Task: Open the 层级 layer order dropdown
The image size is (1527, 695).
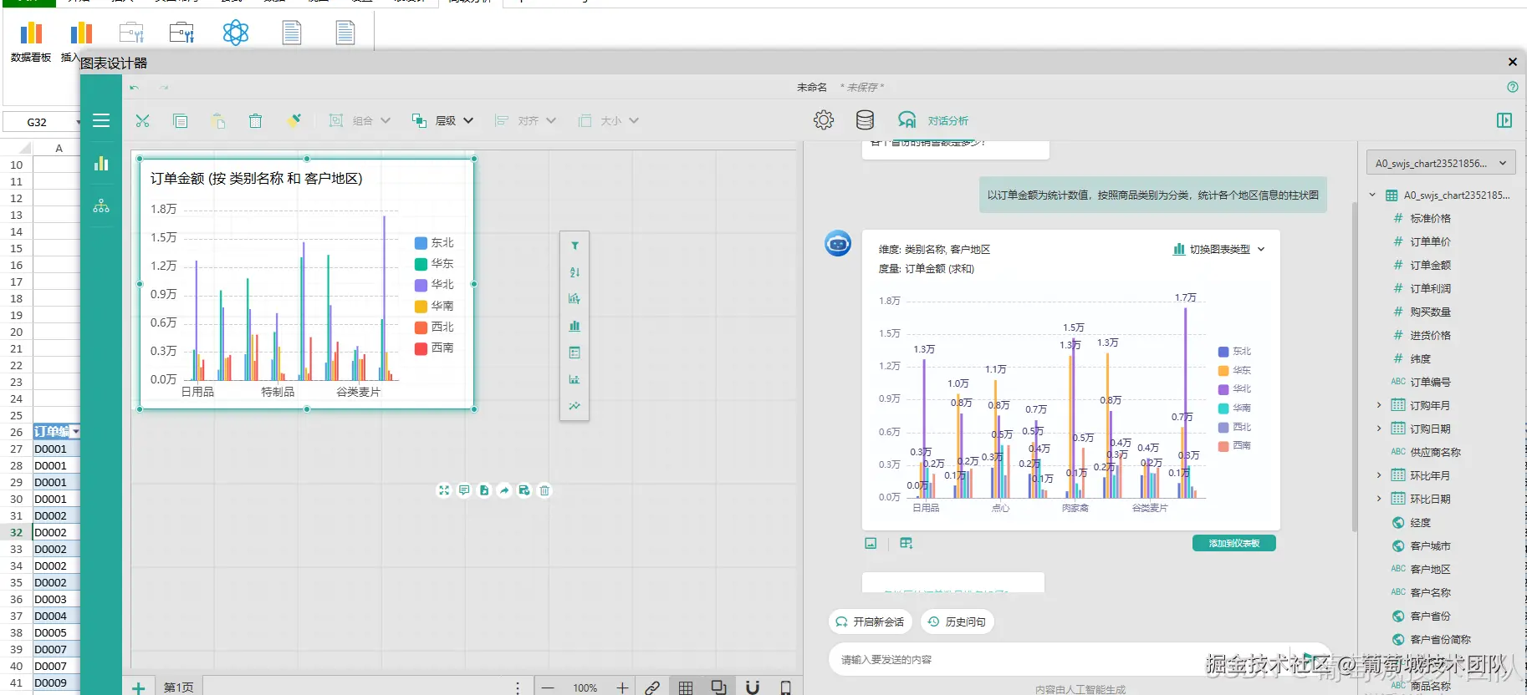Action: tap(442, 121)
